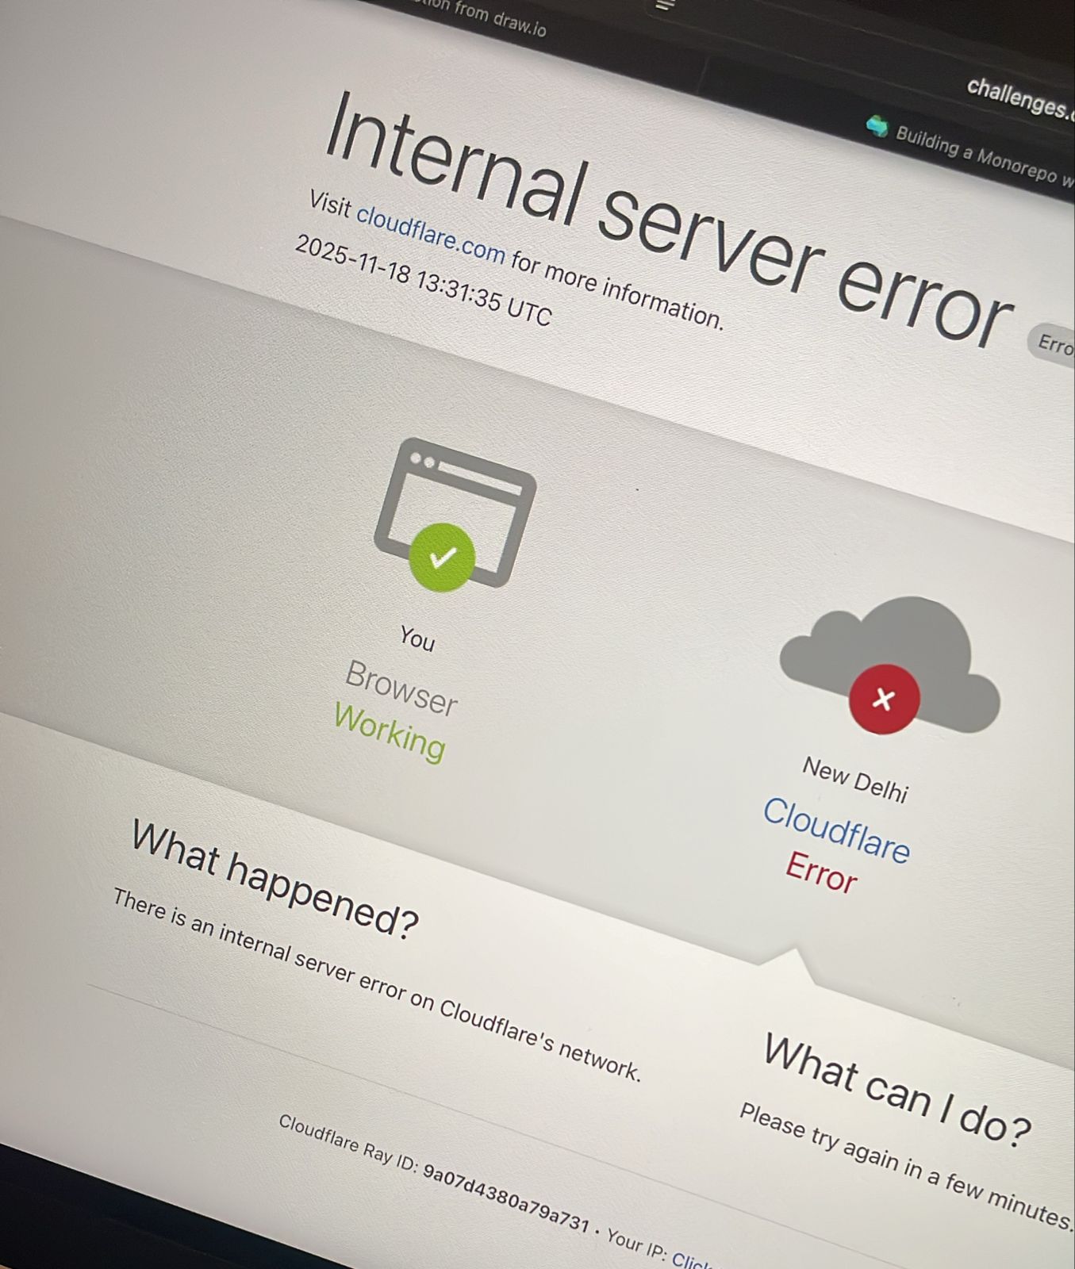Click the browser window icon above You

[455, 512]
